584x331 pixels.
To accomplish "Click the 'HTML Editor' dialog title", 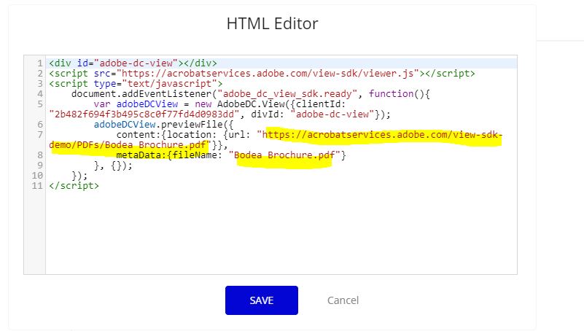I will pos(272,23).
